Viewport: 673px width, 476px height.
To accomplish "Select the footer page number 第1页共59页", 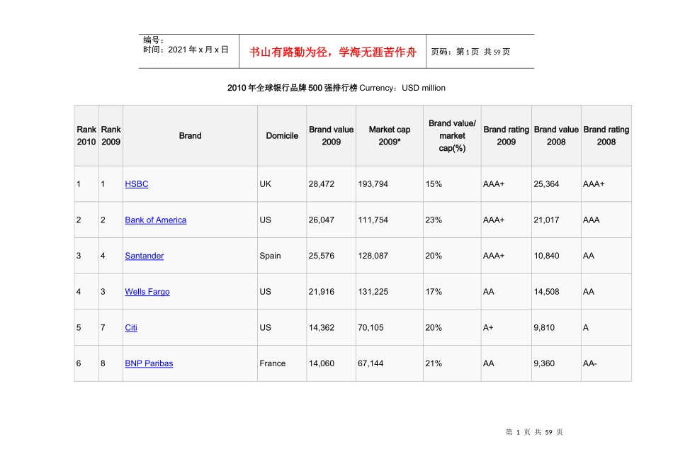I will 534,432.
